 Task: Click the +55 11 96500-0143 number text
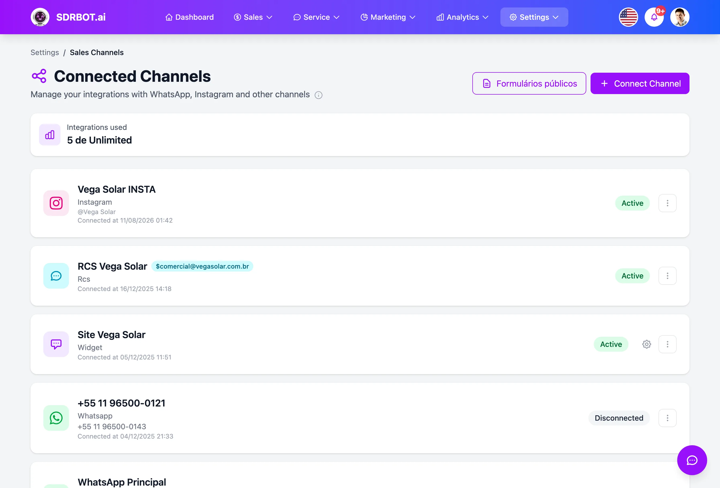(x=112, y=427)
